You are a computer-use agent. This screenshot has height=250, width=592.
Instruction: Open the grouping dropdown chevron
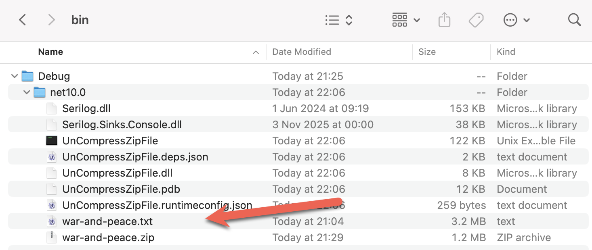click(x=416, y=19)
